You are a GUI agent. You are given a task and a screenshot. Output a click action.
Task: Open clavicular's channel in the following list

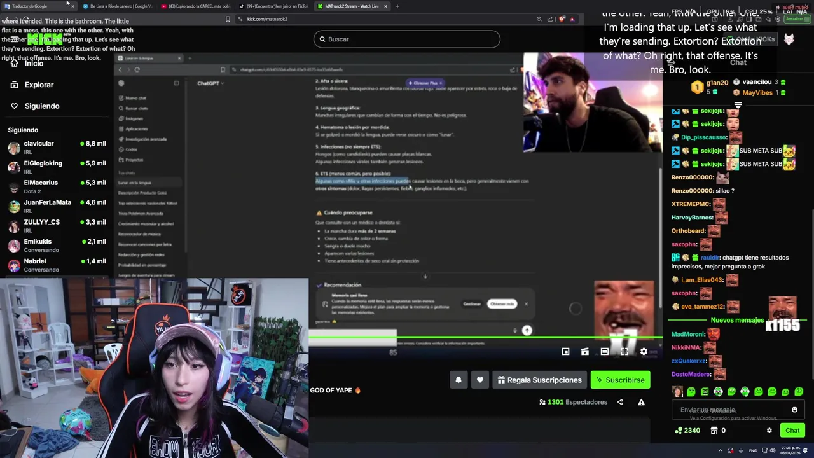57,148
